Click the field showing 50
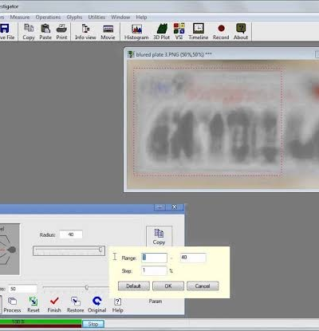This screenshot has width=319, height=331. pyautogui.click(x=22, y=289)
